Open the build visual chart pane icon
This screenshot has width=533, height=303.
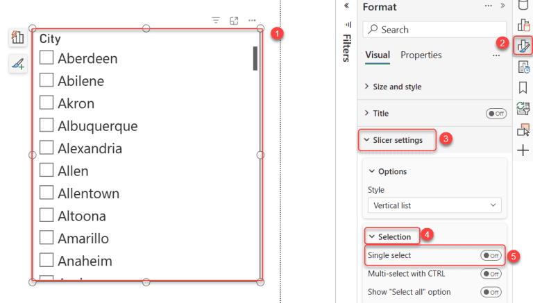click(x=523, y=25)
